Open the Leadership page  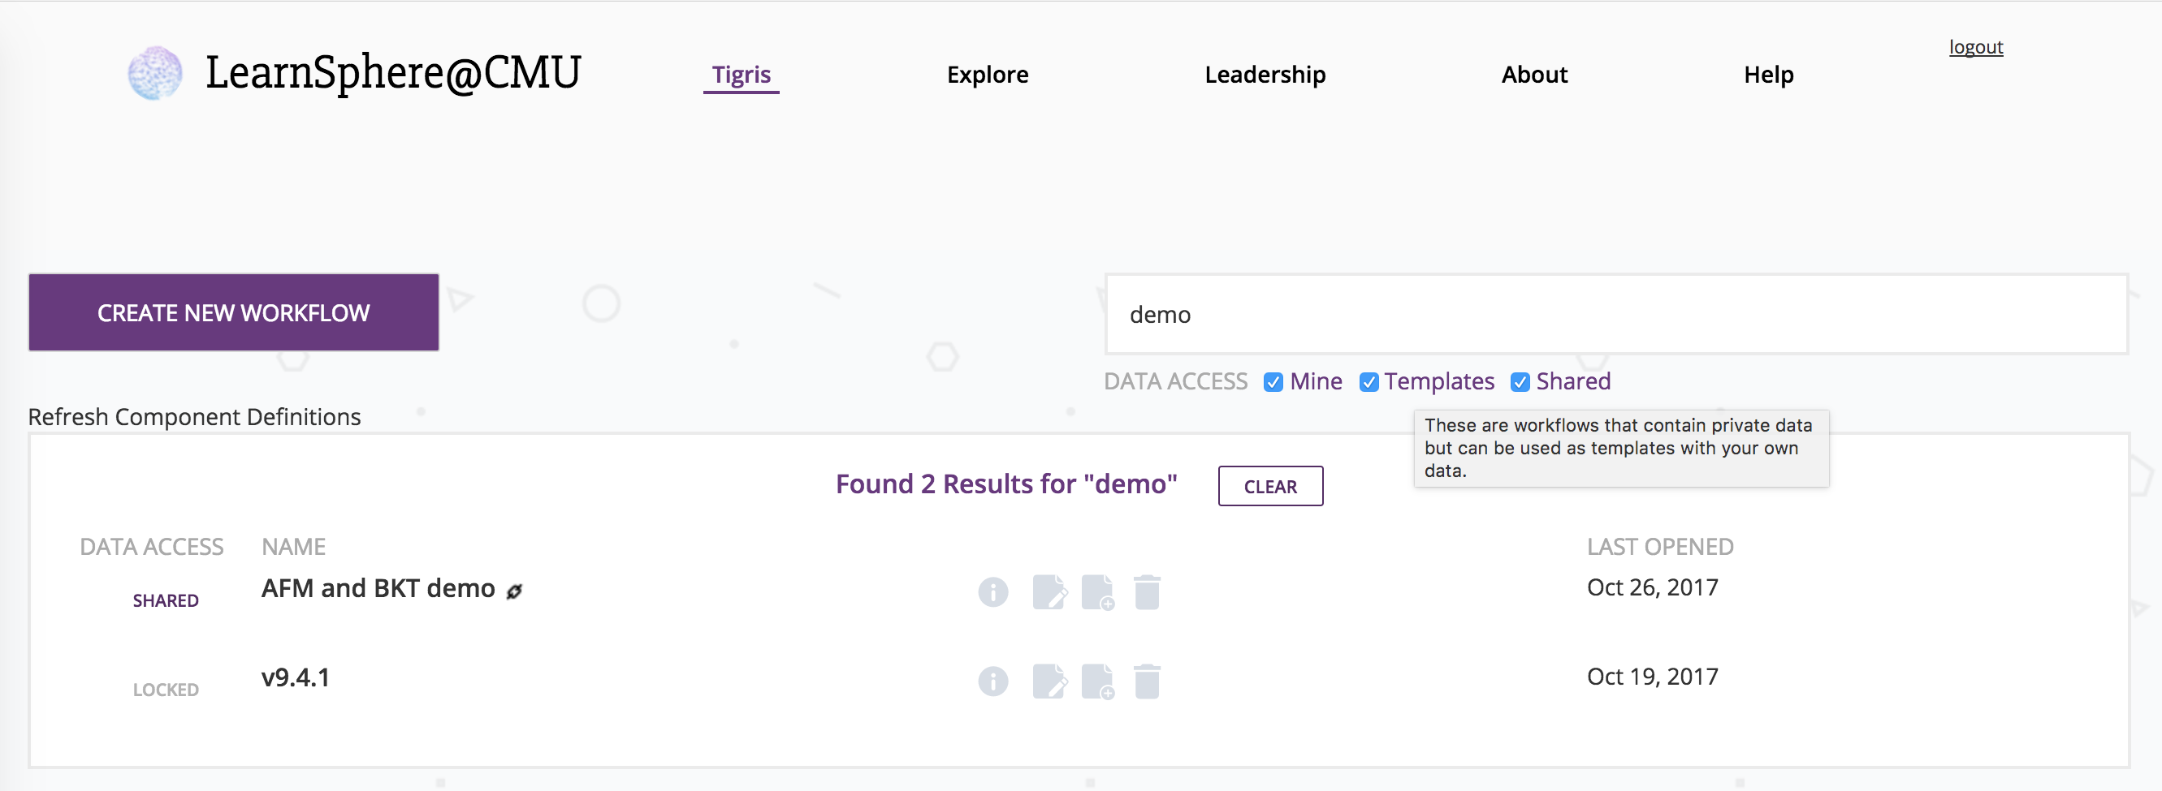pos(1265,75)
